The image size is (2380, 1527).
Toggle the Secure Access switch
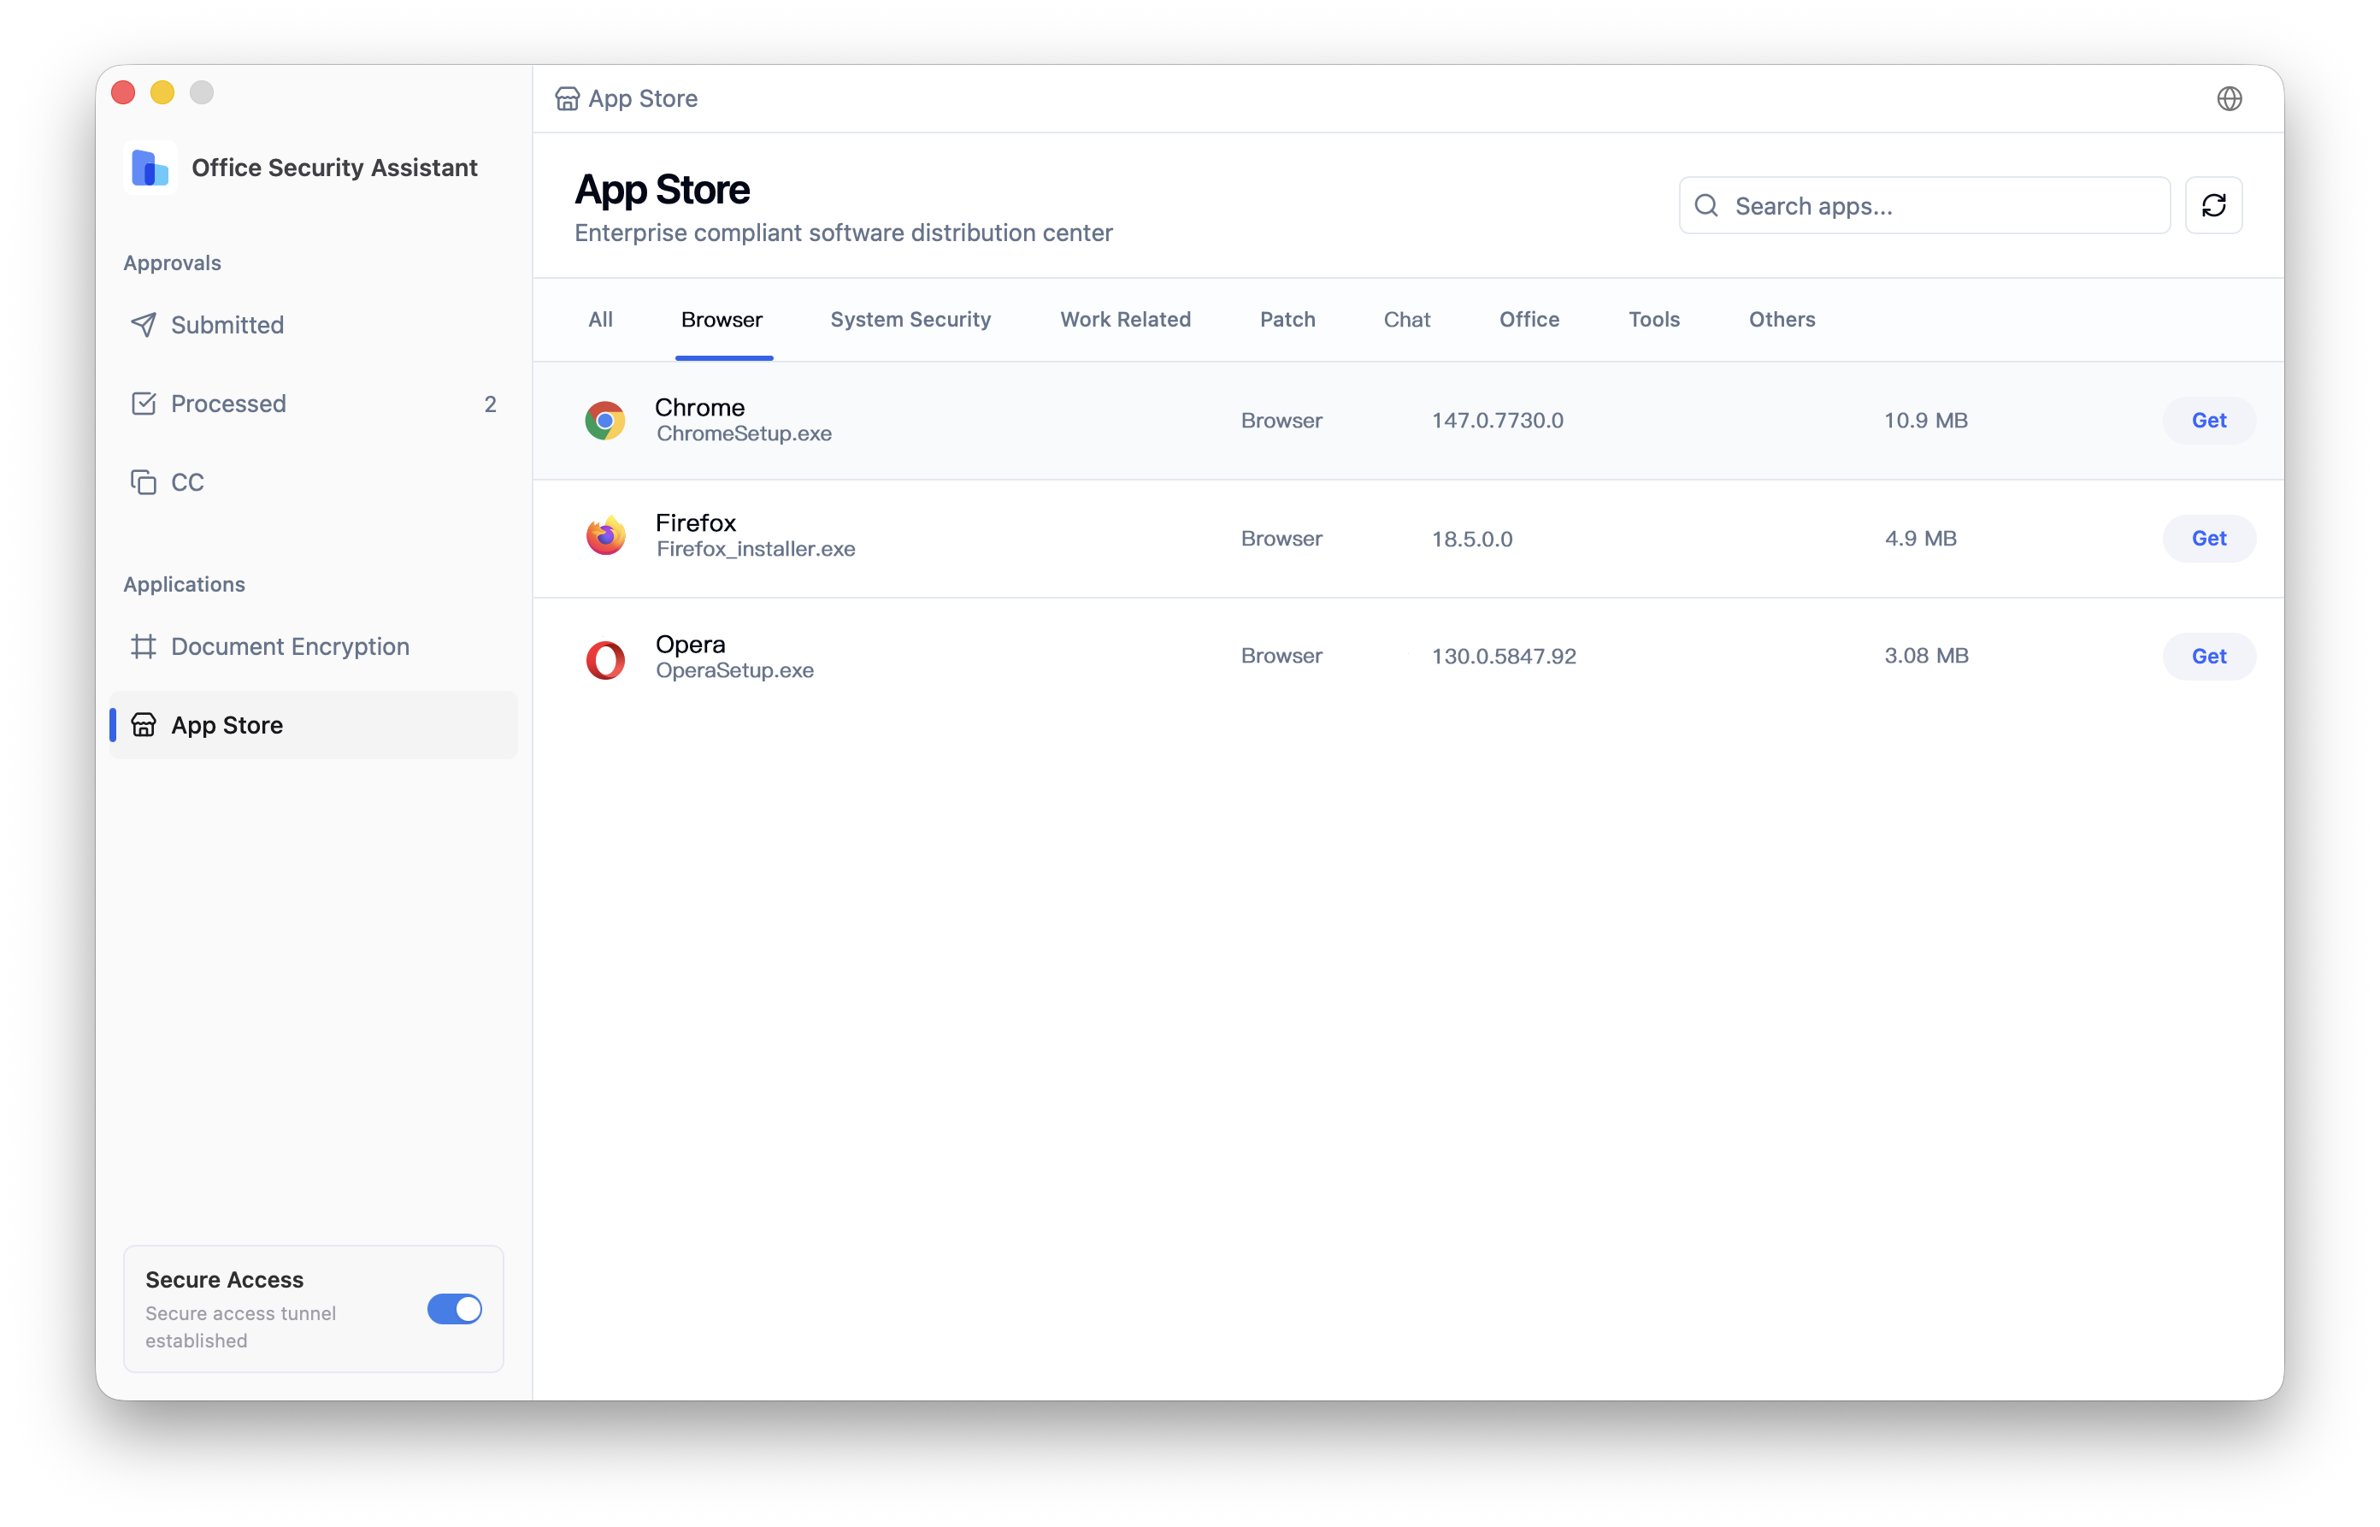click(x=454, y=1309)
